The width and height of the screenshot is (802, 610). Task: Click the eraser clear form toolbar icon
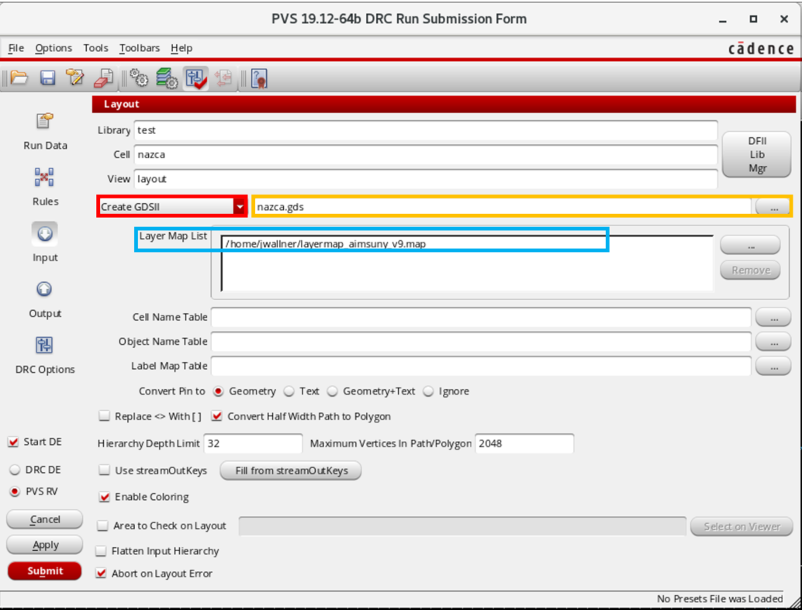click(x=104, y=78)
